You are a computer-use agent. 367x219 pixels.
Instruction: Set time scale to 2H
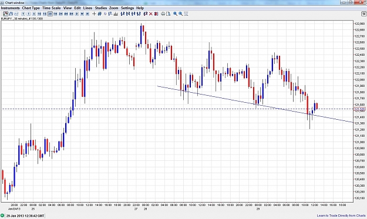point(60,14)
